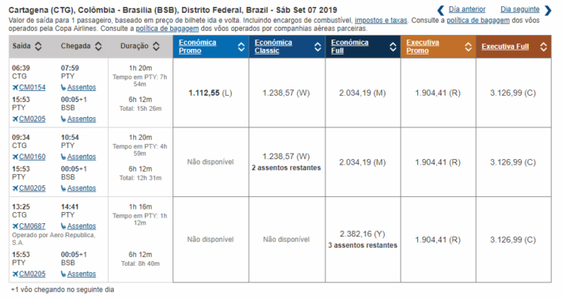Screen dimensions: 562x299
Task: Click sort arrows in Económica Promo header
Action: click(241, 47)
